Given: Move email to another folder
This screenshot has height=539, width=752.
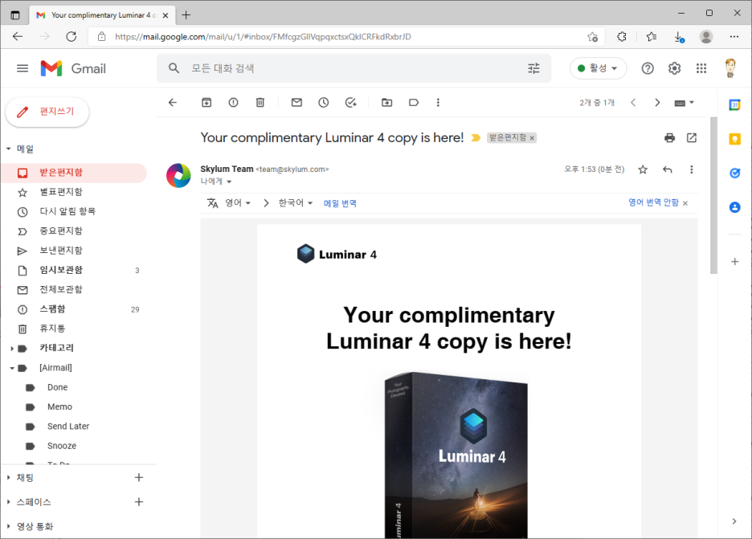Looking at the screenshot, I should tap(386, 103).
